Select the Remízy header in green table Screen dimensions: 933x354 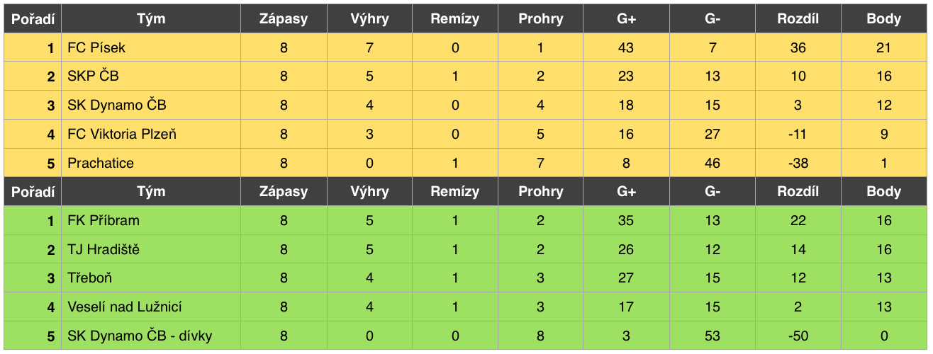coord(455,191)
